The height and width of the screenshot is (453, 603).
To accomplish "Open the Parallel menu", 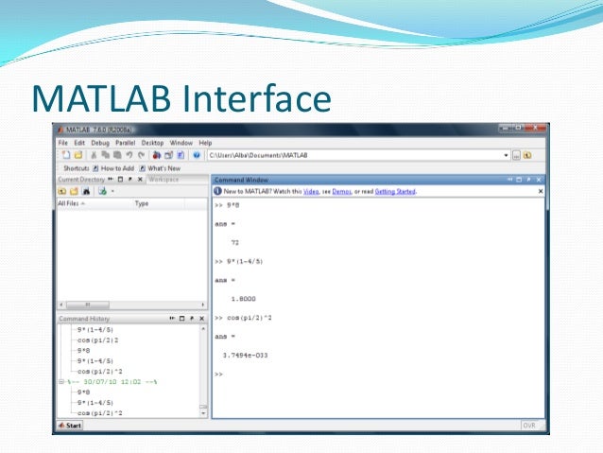I will [x=126, y=143].
